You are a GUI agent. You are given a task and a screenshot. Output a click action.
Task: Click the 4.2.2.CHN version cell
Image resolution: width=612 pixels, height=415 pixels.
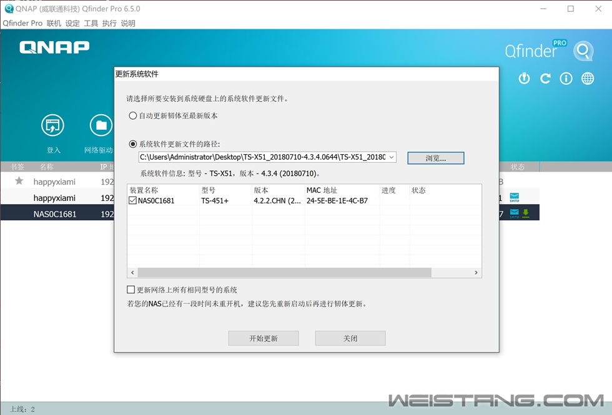pos(277,200)
